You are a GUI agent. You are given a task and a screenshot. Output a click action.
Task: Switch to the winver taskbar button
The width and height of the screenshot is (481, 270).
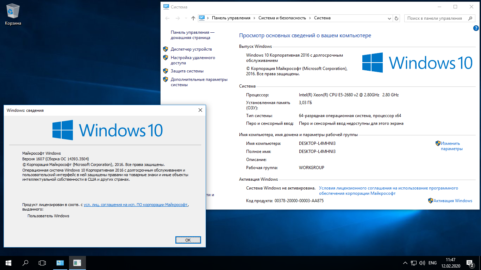click(x=77, y=263)
